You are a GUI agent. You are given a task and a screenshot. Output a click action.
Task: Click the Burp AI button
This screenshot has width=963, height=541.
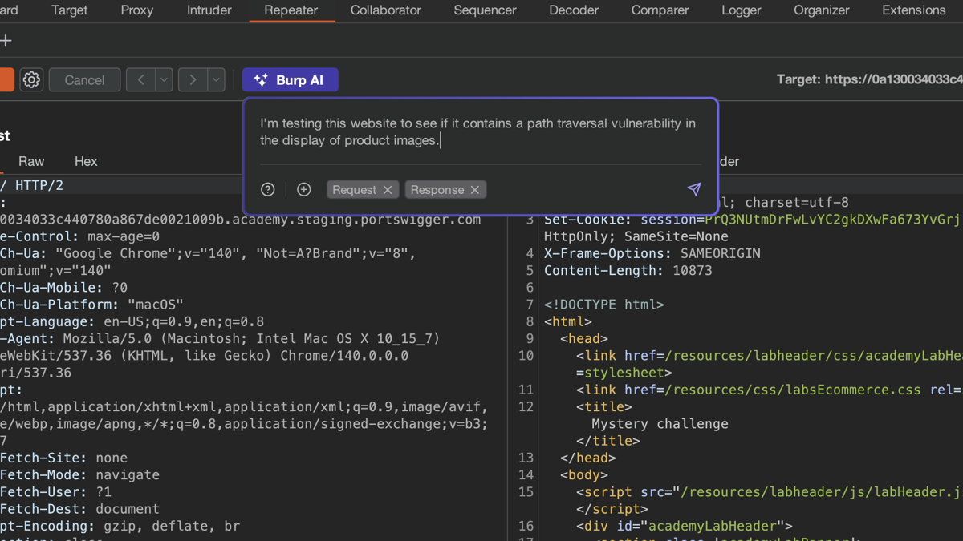click(290, 80)
